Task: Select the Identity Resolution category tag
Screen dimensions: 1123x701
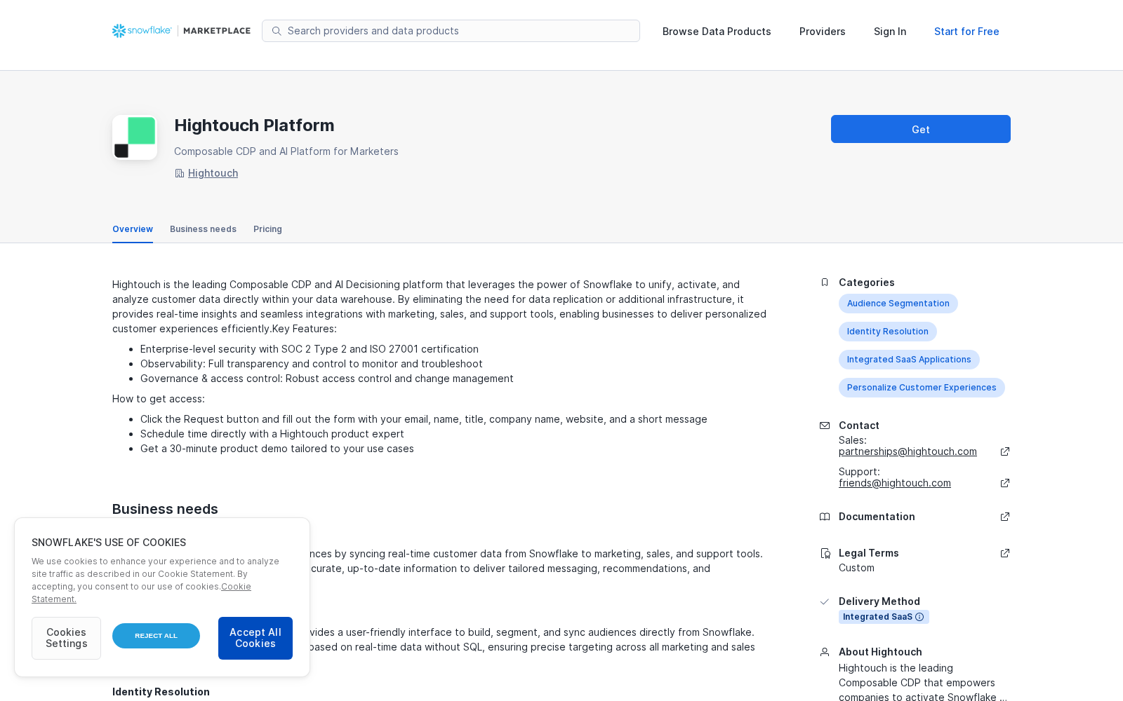Action: tap(888, 332)
